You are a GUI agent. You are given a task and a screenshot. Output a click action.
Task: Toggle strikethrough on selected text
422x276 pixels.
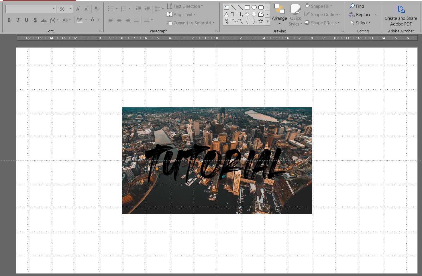point(44,20)
